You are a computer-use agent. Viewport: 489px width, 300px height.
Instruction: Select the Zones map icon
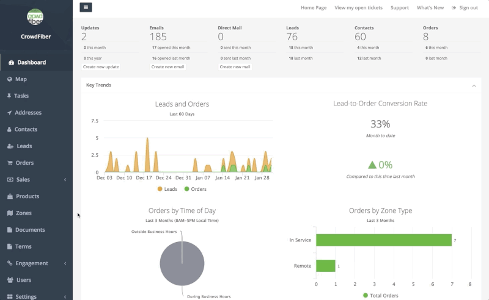point(10,213)
